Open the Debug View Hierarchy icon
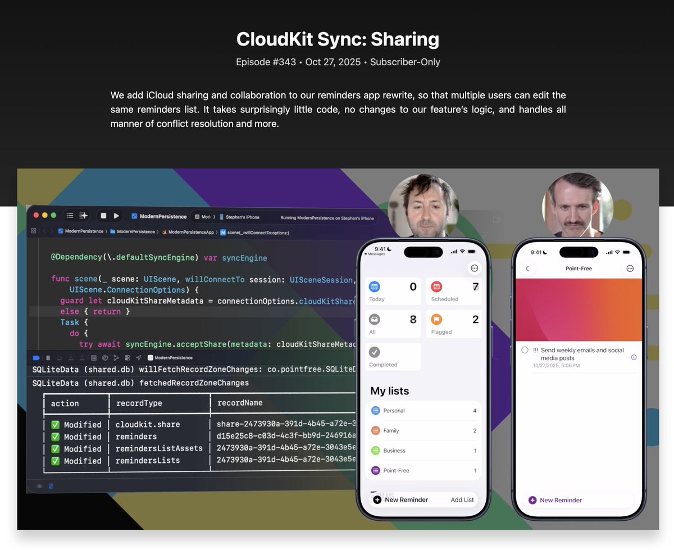This screenshot has width=674, height=550. tap(94, 358)
